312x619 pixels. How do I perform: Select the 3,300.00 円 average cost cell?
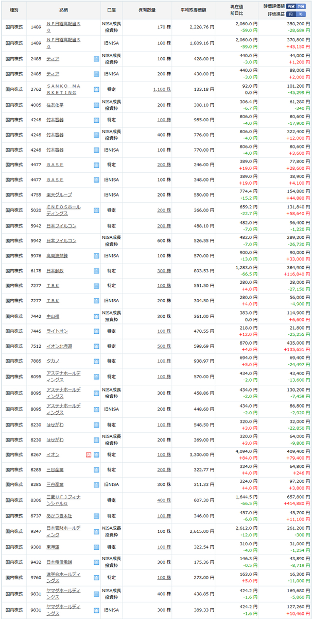pyautogui.click(x=202, y=454)
